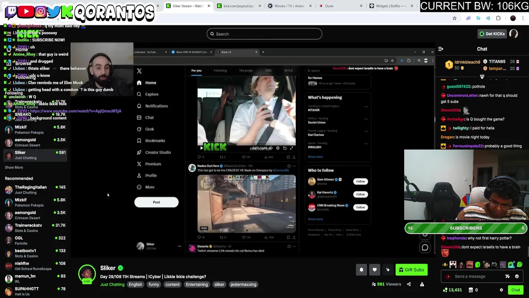Click the Sliker streamer avatar
The image size is (529, 298).
(87, 274)
